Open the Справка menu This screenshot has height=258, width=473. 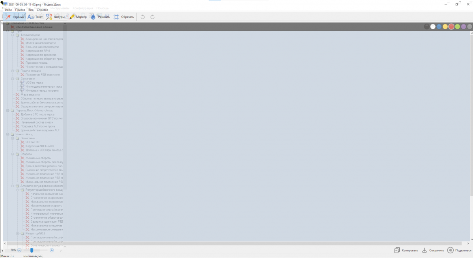[x=43, y=9]
